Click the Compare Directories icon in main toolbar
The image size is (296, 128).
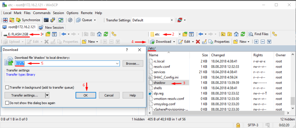coord(5,20)
